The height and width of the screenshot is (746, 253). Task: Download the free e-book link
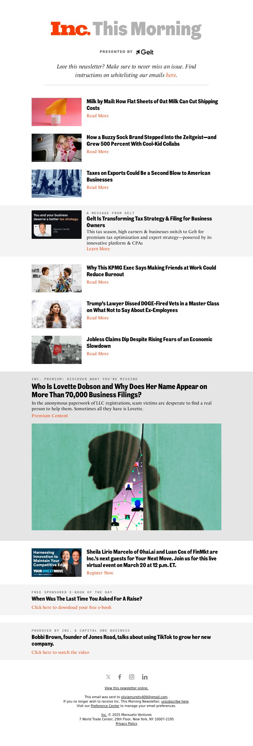click(71, 607)
